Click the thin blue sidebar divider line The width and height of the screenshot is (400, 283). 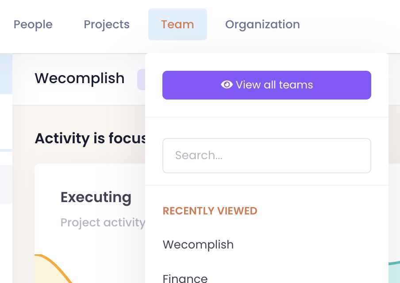tap(6, 150)
